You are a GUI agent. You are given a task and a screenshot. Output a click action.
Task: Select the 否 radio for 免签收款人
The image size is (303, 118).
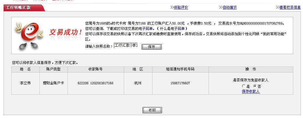pos(255,86)
